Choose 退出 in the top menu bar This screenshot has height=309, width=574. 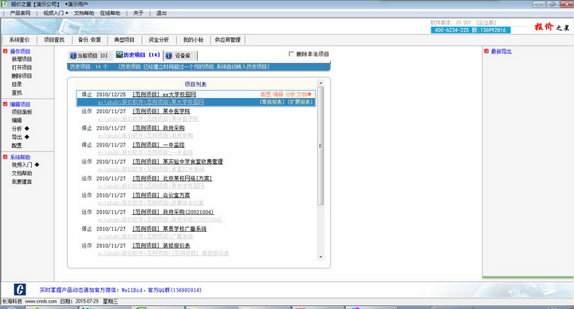point(161,14)
